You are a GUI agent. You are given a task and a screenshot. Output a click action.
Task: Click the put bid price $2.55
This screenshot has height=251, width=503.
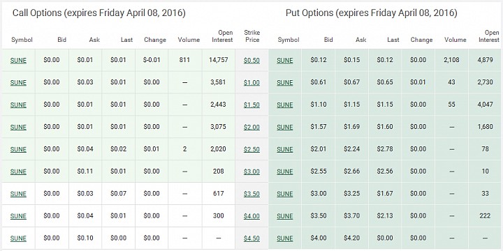click(x=319, y=172)
